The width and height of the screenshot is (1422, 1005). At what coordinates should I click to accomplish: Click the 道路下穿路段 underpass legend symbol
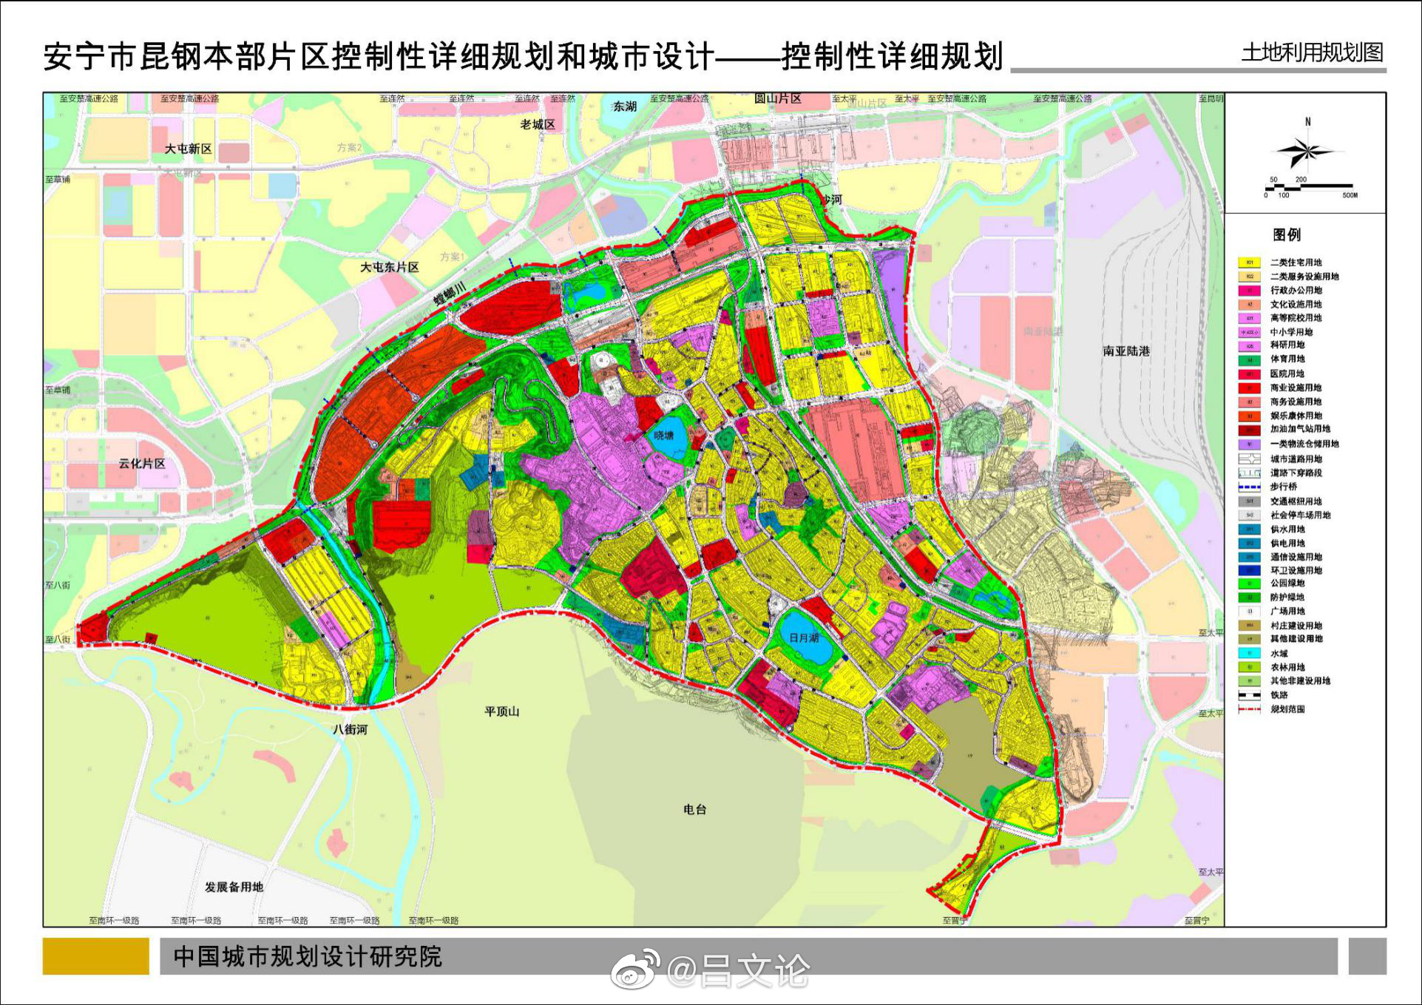[x=1250, y=473]
